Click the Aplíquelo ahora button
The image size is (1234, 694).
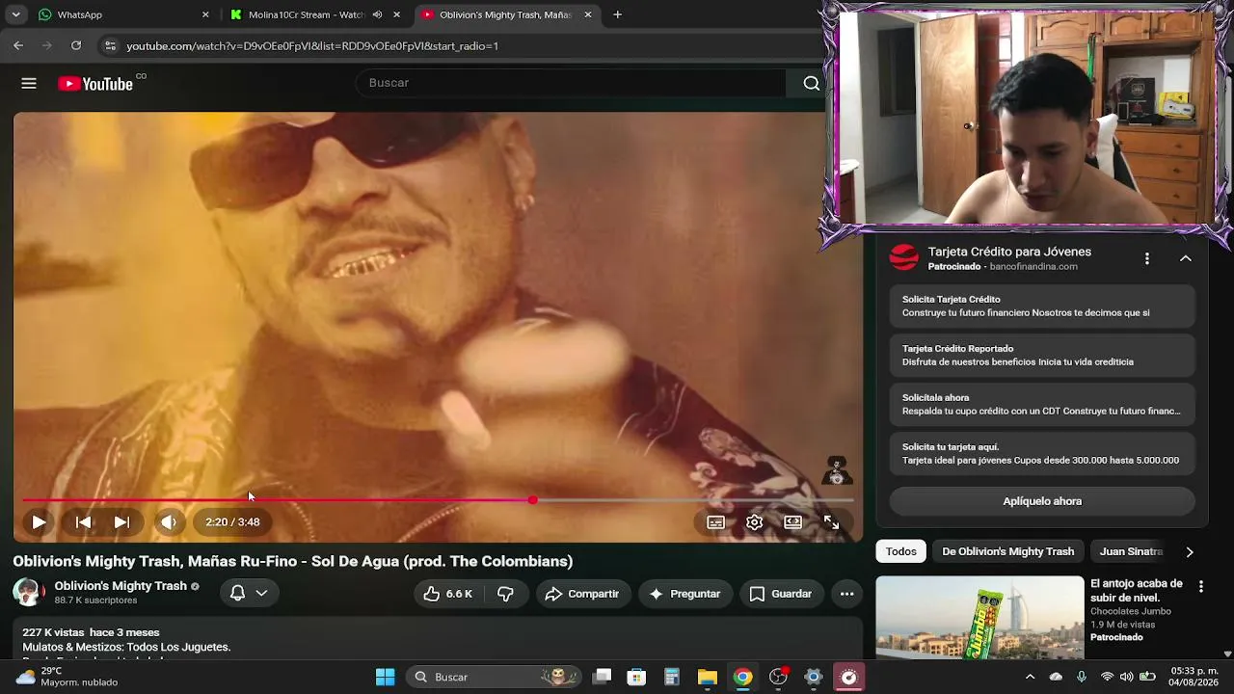[x=1042, y=501]
